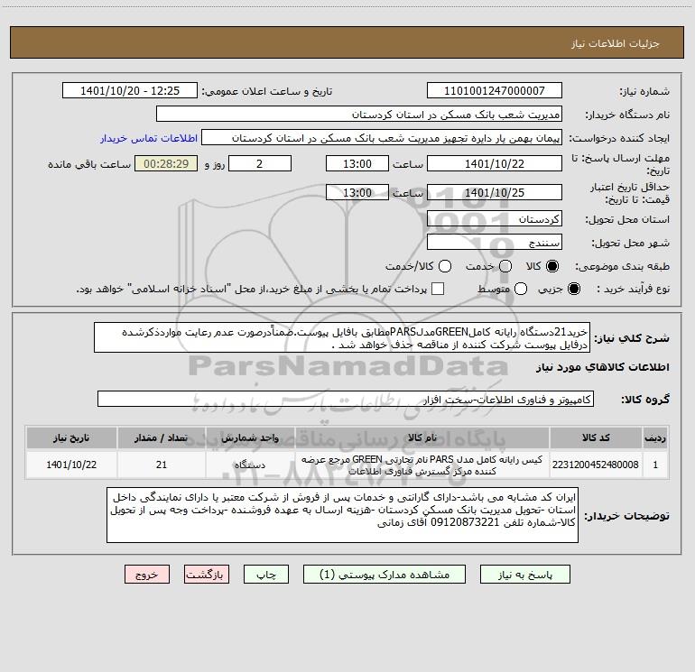Image resolution: width=695 pixels, height=672 pixels.
Task: Click the اطلاعات کالاهای مورد نیاز heading
Action: pyautogui.click(x=603, y=367)
